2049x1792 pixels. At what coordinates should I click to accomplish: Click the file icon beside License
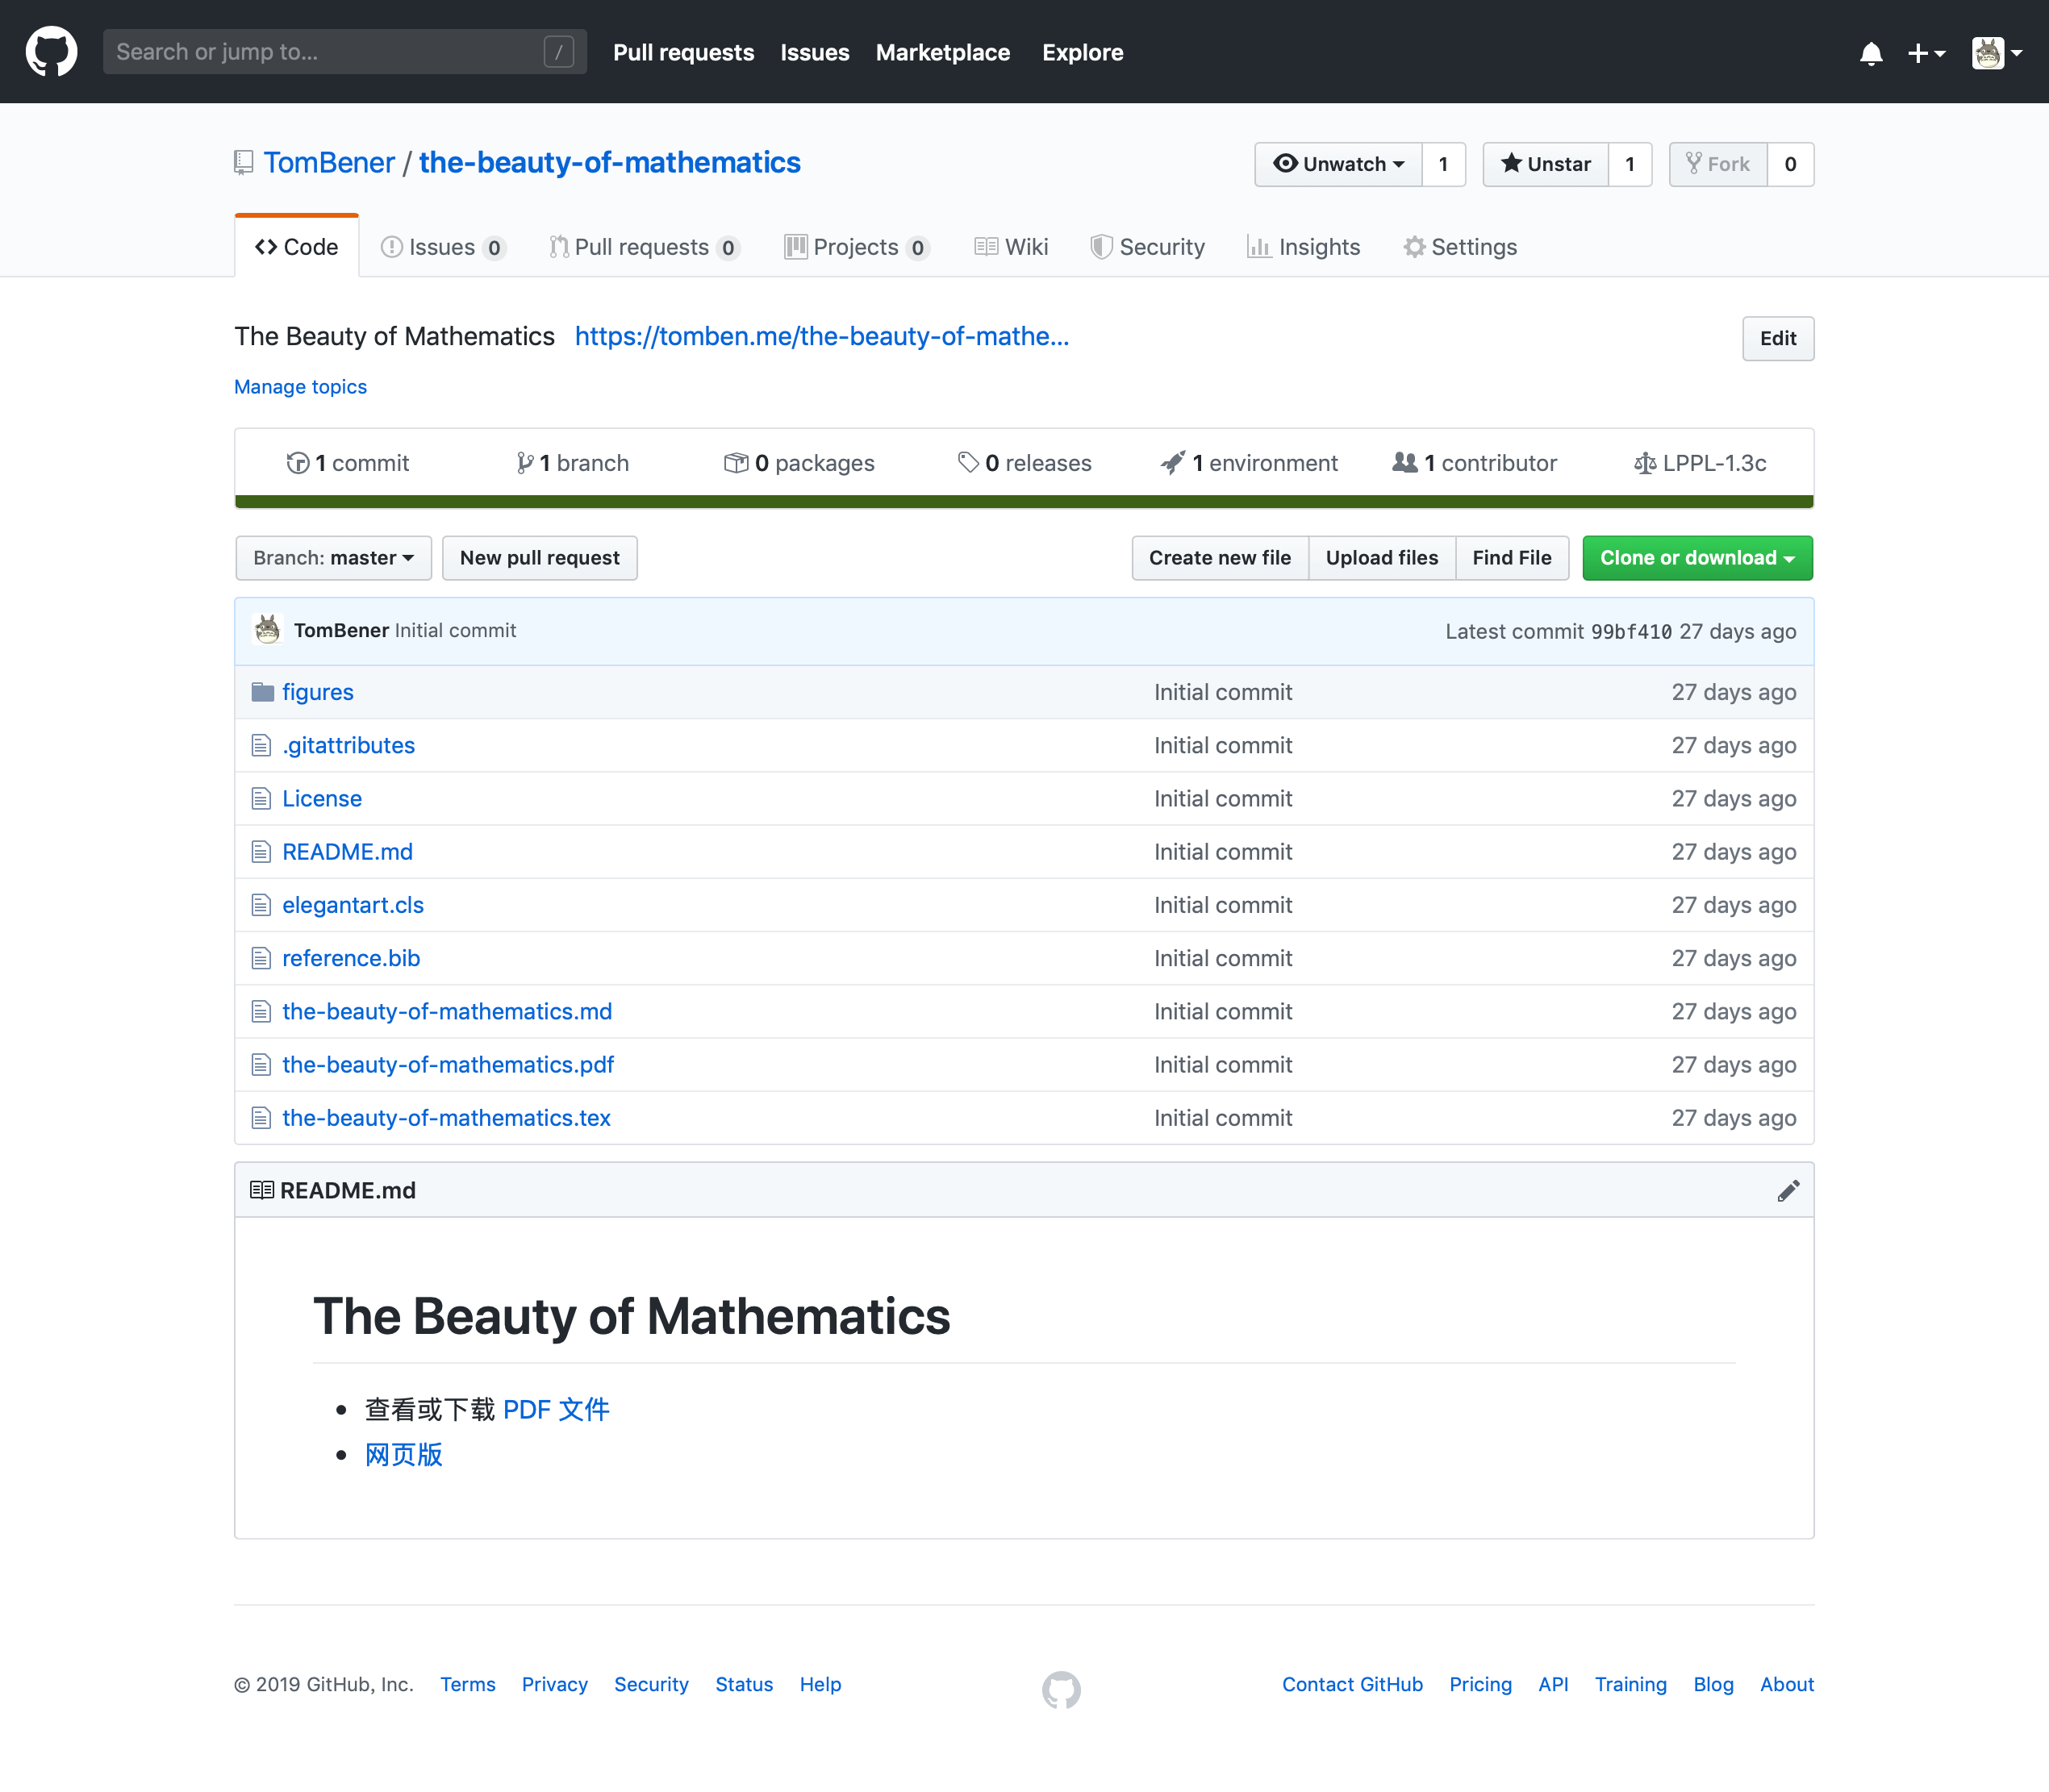point(261,798)
